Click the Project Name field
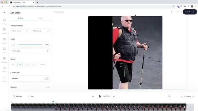 (59, 12)
